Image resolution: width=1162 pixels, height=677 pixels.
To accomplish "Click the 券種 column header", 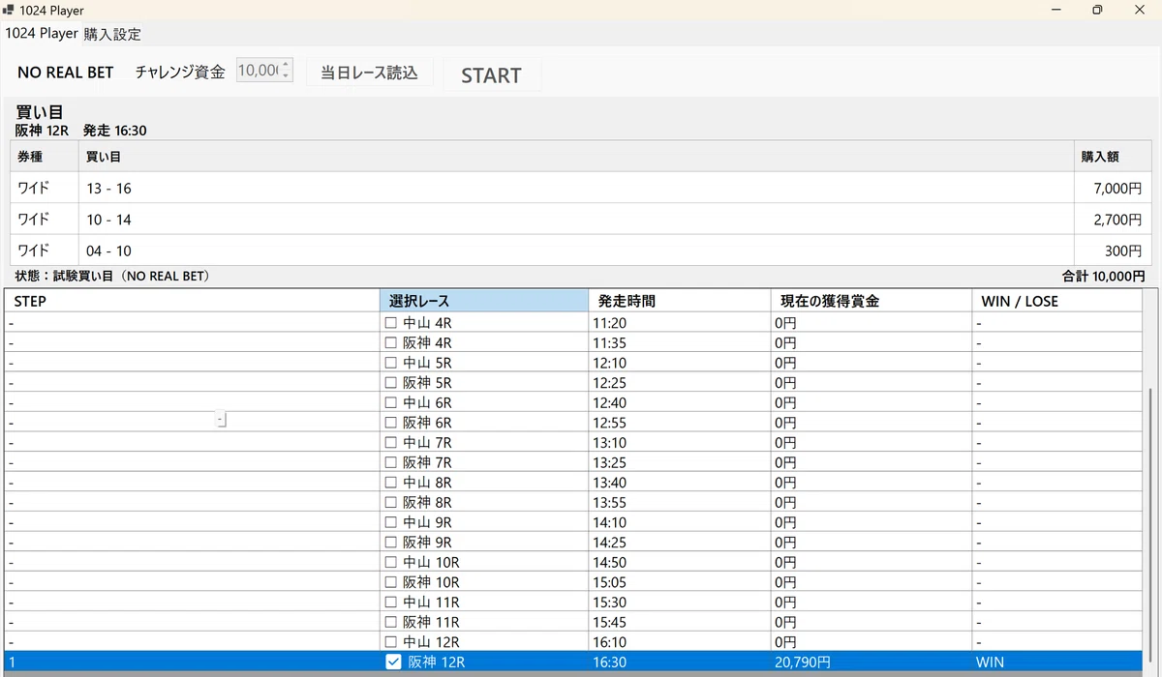I will [45, 156].
